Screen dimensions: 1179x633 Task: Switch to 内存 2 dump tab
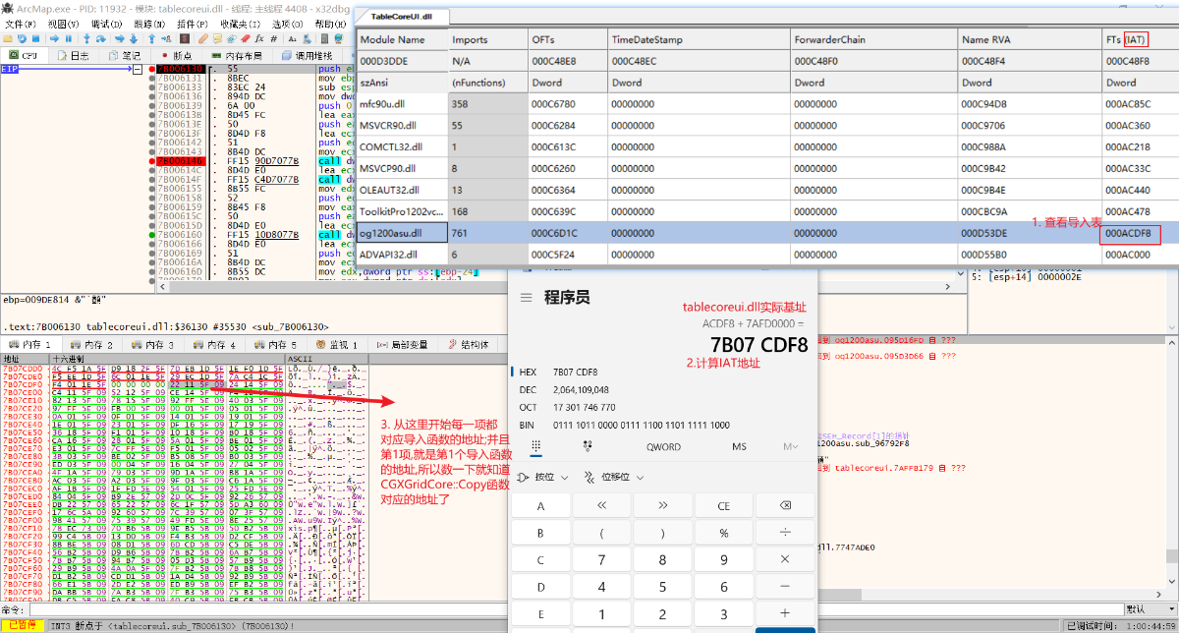(93, 345)
